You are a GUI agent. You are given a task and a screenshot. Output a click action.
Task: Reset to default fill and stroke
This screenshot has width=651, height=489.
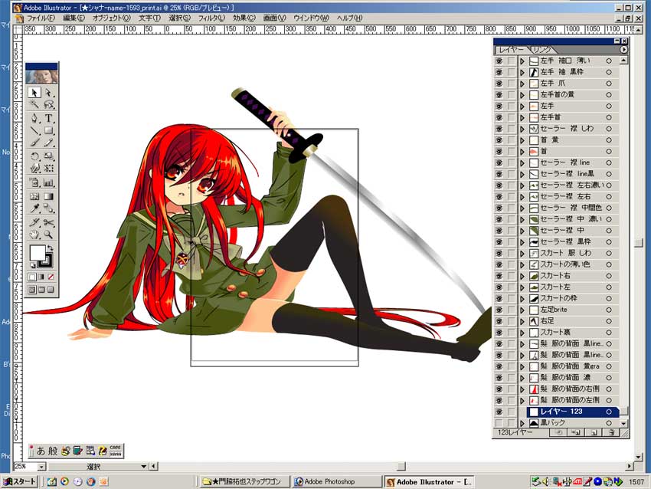tap(33, 265)
